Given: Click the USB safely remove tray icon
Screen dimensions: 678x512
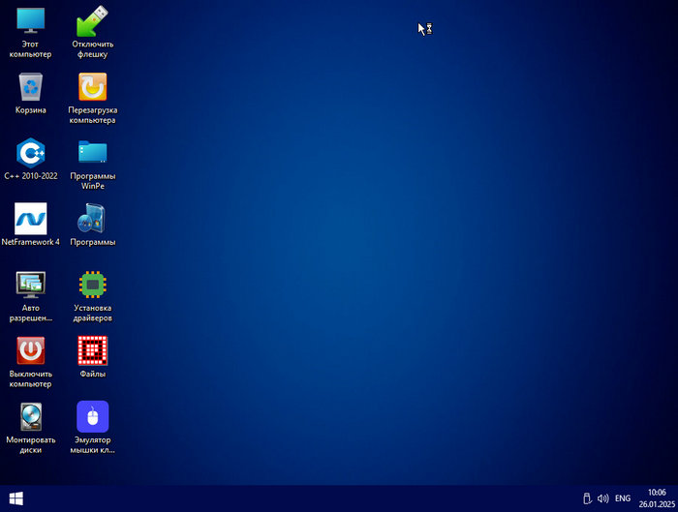Looking at the screenshot, I should (586, 498).
